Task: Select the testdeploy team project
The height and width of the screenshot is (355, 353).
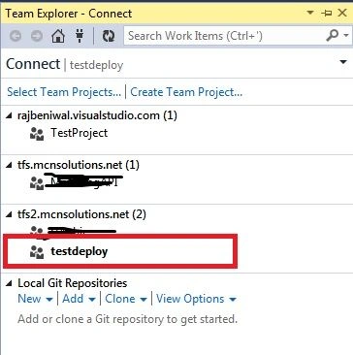Action: click(80, 251)
